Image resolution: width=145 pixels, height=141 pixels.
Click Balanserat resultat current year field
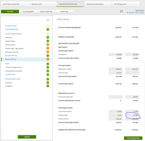point(116,69)
